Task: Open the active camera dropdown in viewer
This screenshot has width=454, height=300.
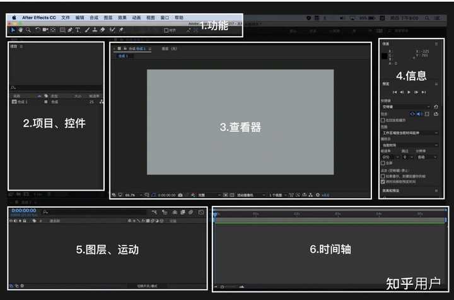Action: click(251, 195)
